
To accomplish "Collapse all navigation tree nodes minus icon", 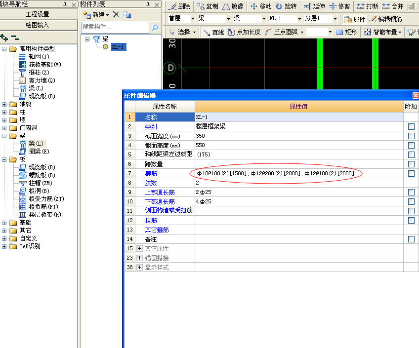I will pos(15,38).
